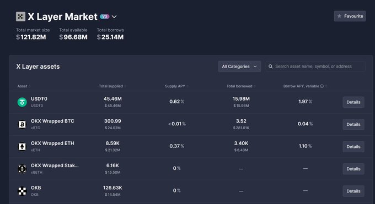Click the X Layer assets heading

click(x=38, y=67)
